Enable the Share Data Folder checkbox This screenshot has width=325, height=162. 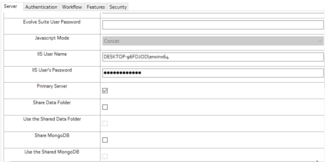tap(105, 107)
